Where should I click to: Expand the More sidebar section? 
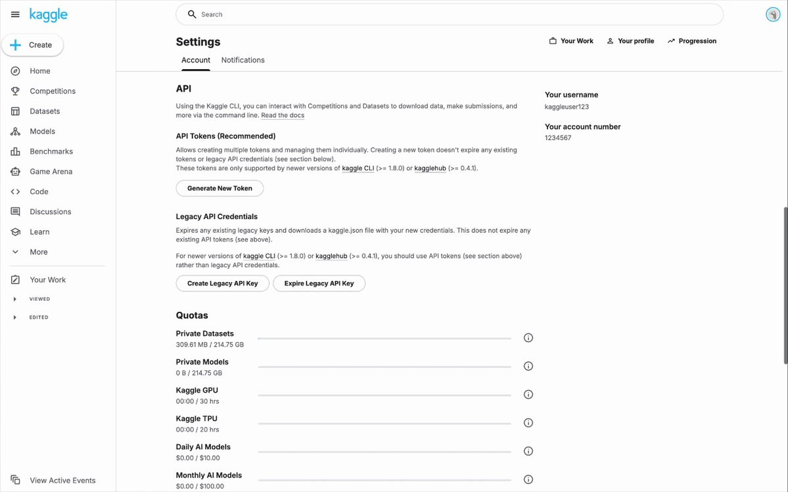38,252
